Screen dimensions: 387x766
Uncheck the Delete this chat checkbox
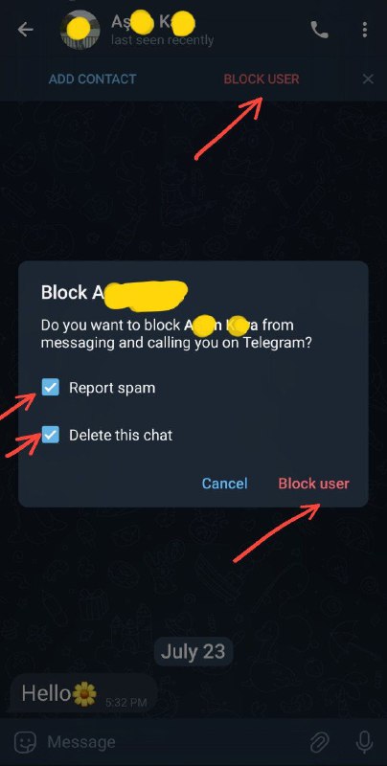click(51, 435)
